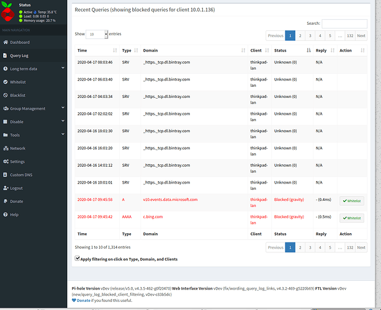The image size is (381, 310).
Task: Click the Search input field
Action: 344,24
